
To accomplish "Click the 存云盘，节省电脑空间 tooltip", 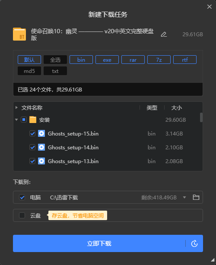I will point(78,215).
